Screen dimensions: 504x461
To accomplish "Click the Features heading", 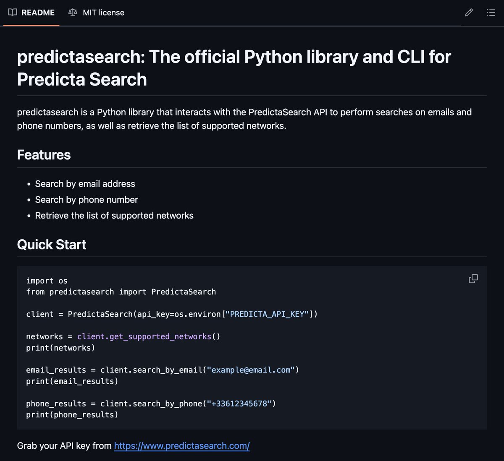I will coord(44,155).
